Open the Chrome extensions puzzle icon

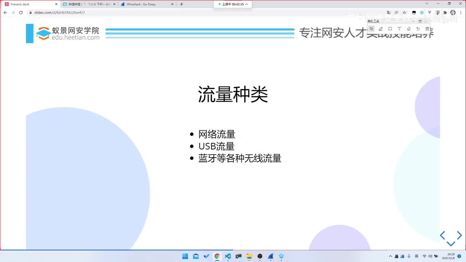pos(445,12)
